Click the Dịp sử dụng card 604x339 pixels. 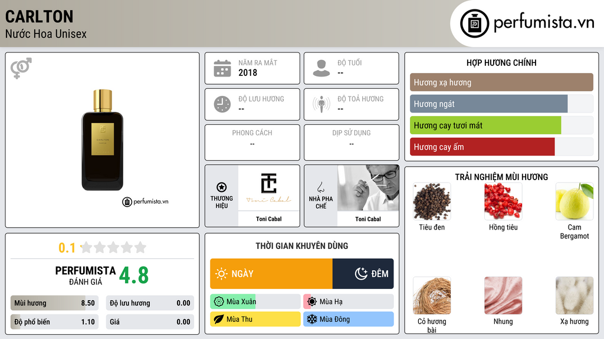tap(352, 142)
